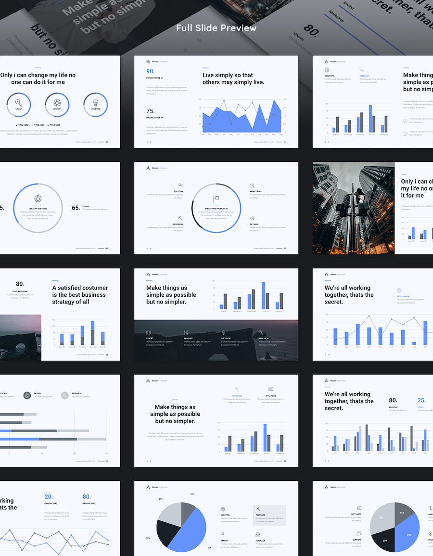Image resolution: width=433 pixels, height=556 pixels.
Task: Click the Monitoring sliders icon
Action: tap(252, 185)
